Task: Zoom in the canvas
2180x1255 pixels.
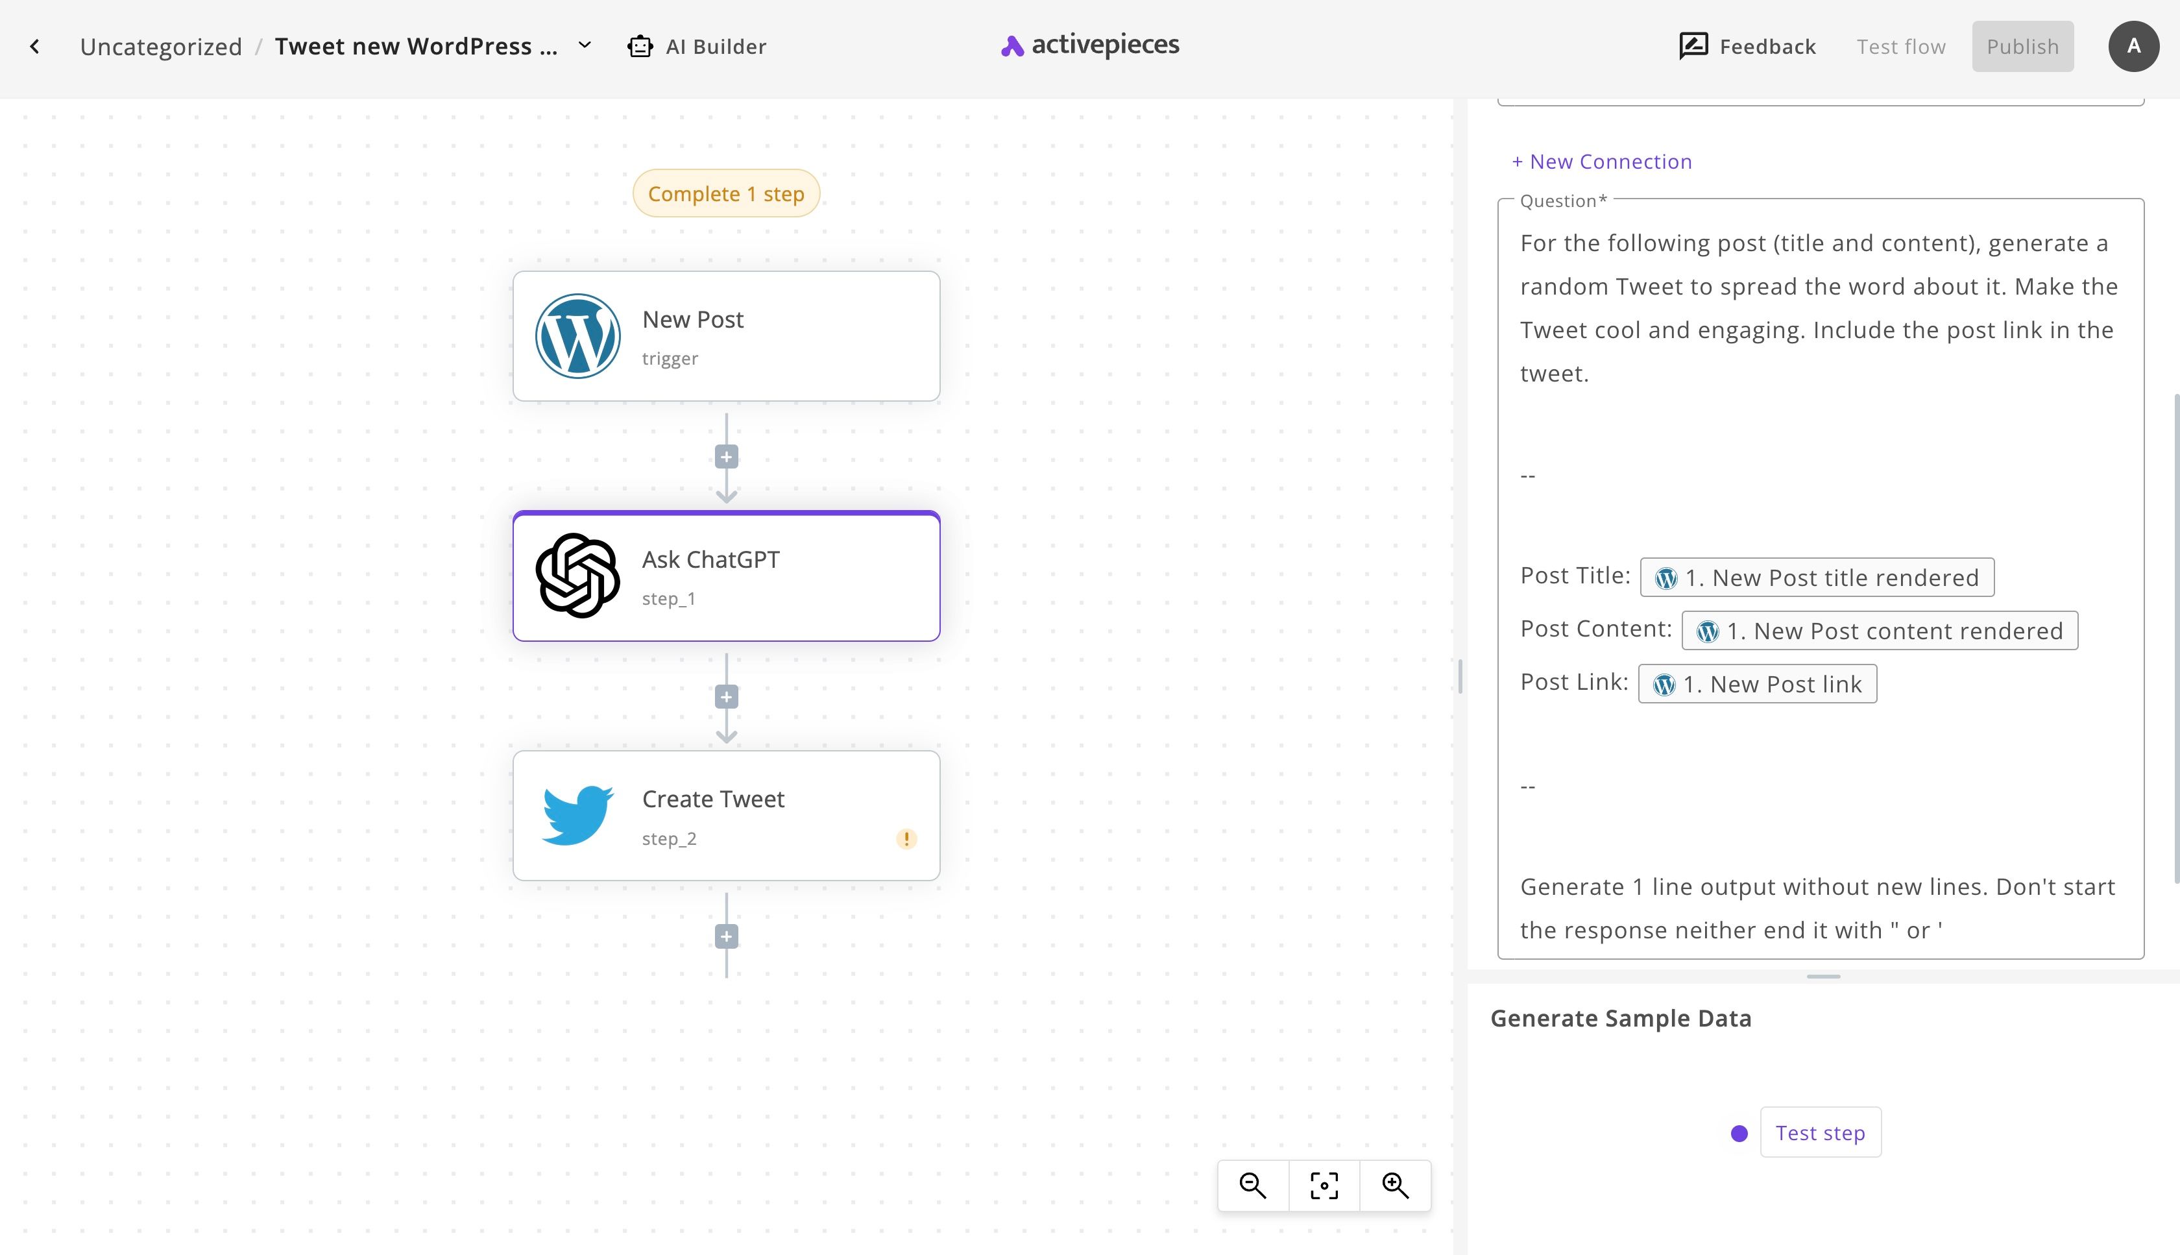Action: point(1395,1186)
